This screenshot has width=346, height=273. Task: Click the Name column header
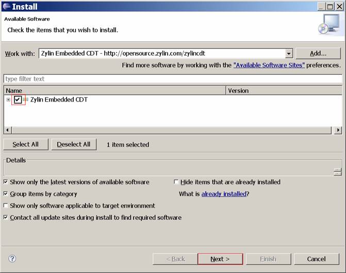coord(115,91)
